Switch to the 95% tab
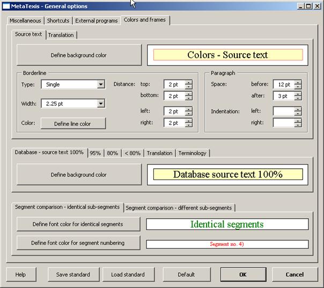The image size is (324, 288). coord(95,153)
